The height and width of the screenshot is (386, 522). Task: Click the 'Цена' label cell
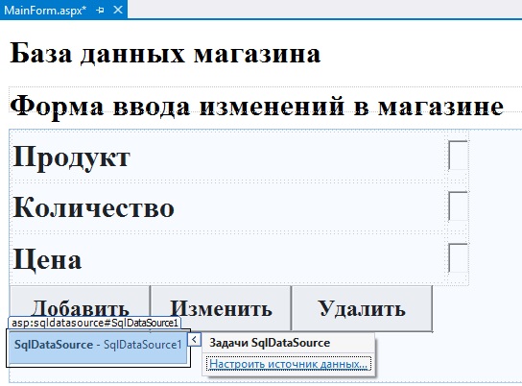pyautogui.click(x=227, y=258)
